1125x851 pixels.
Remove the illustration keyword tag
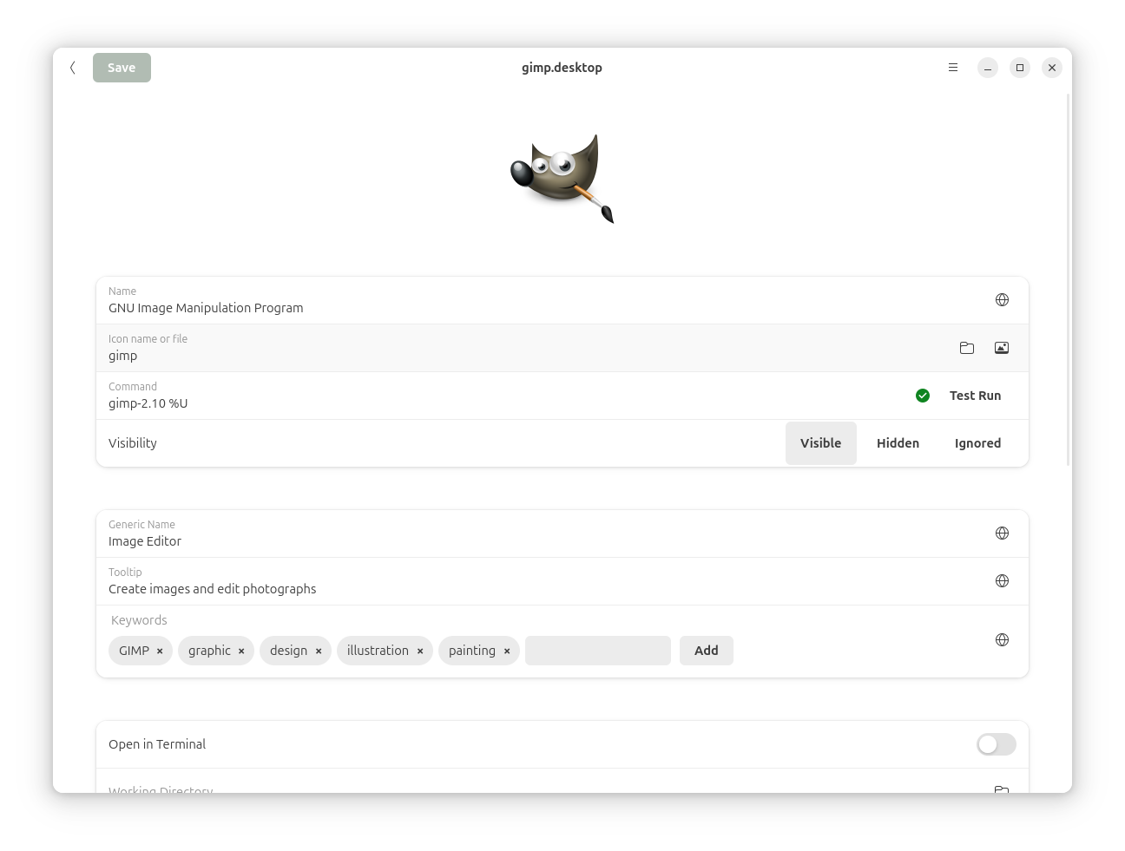pyautogui.click(x=420, y=651)
